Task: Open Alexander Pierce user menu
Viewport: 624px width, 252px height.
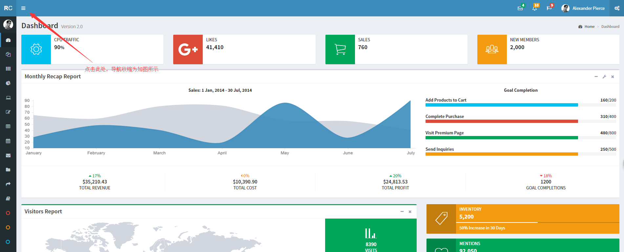Action: tap(583, 8)
